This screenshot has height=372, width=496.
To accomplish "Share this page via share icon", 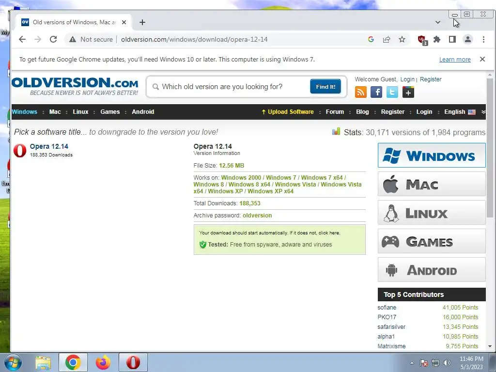I will pos(386,39).
